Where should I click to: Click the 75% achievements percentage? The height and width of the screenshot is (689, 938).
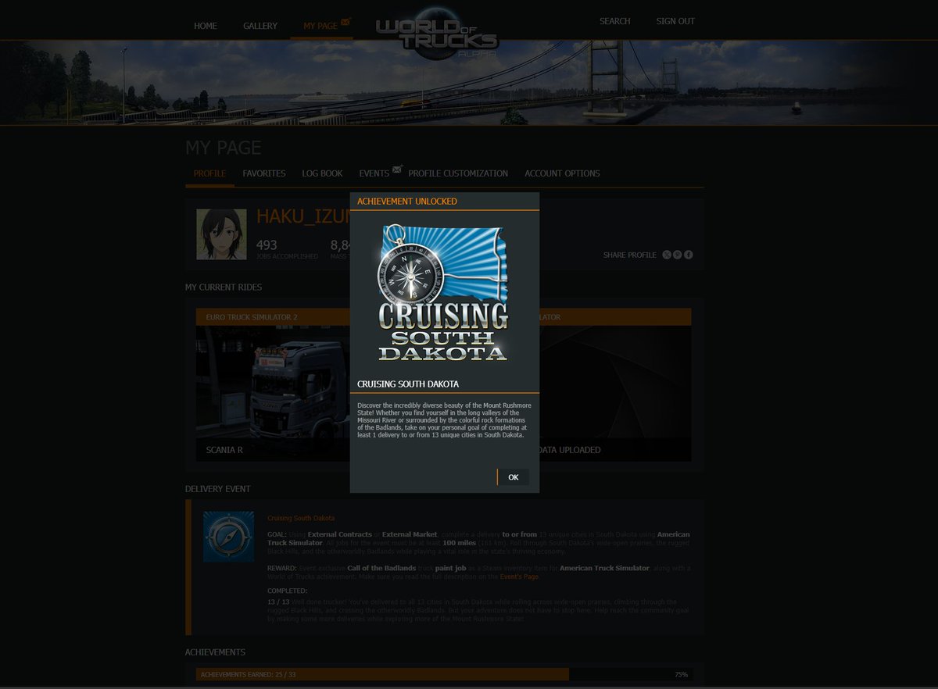click(x=682, y=674)
